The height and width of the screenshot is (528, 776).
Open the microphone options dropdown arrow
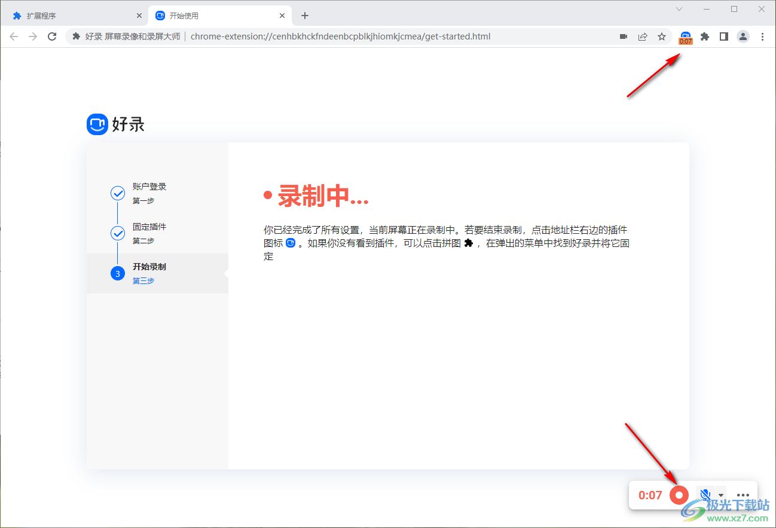tap(721, 495)
